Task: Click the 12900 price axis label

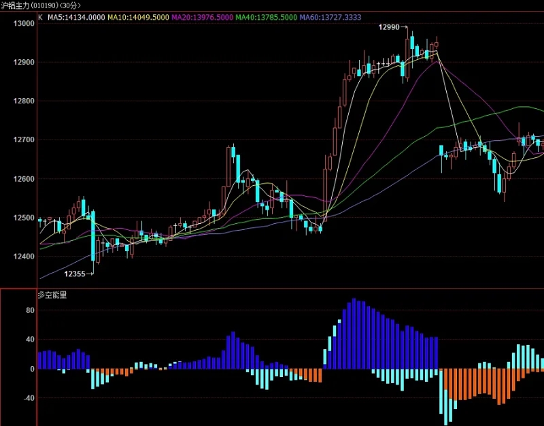Action: click(x=24, y=63)
